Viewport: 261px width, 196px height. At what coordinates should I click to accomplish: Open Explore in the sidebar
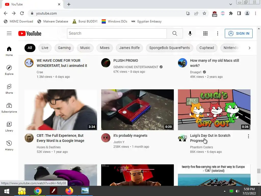9,70
